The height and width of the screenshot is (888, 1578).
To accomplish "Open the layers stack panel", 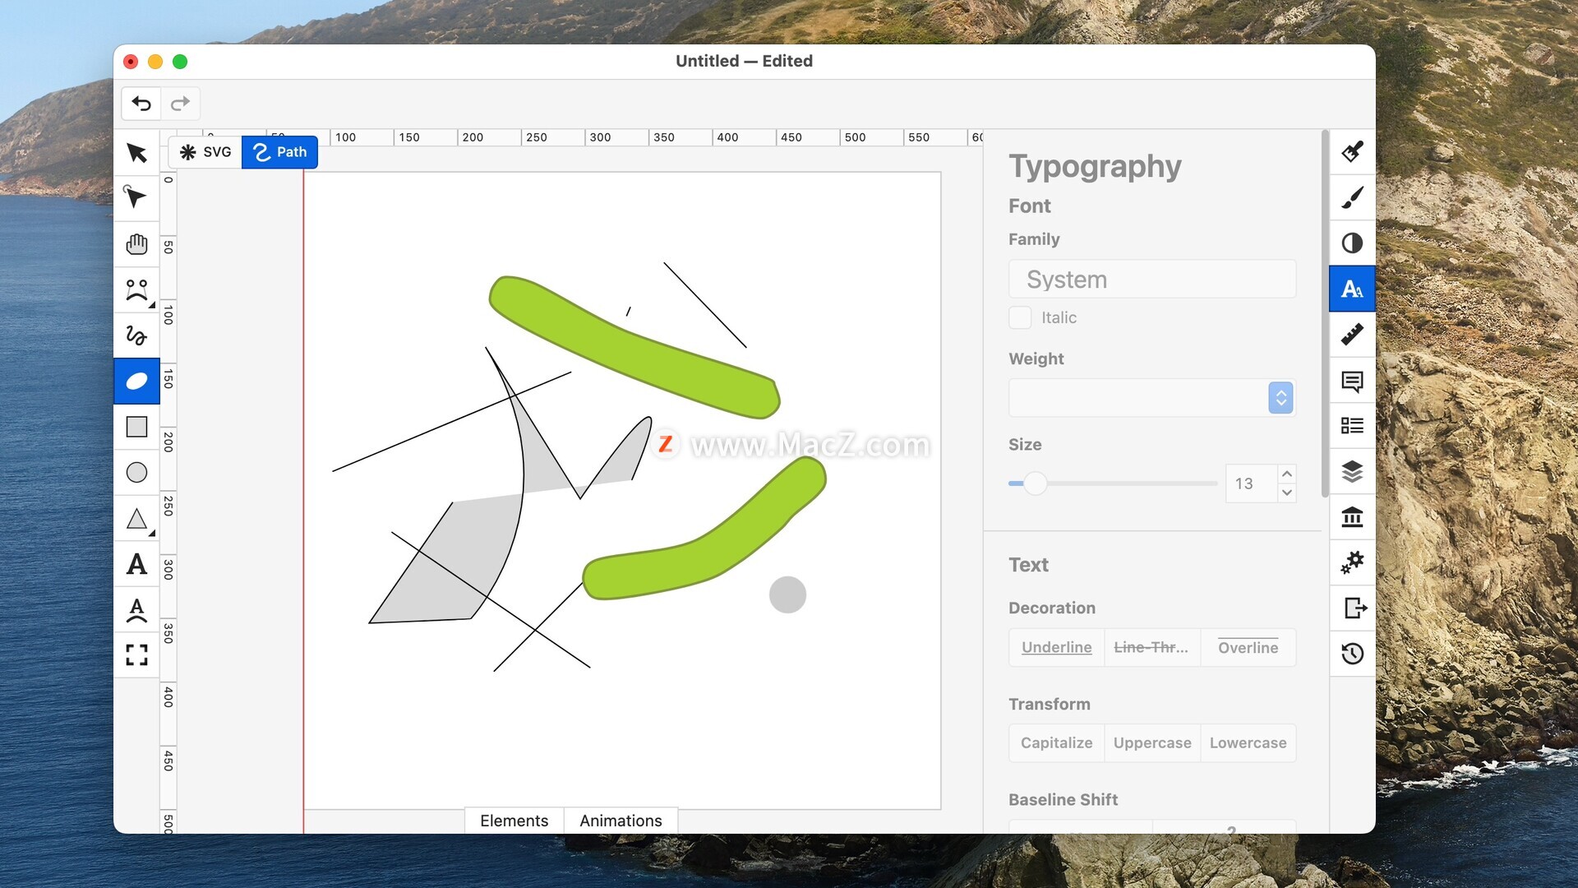I will [1352, 472].
